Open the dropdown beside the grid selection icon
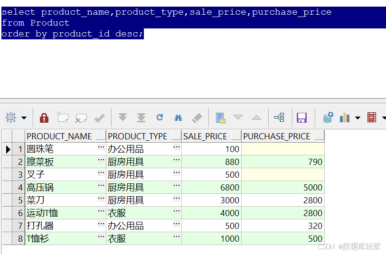This screenshot has height=254, width=386. [x=24, y=118]
